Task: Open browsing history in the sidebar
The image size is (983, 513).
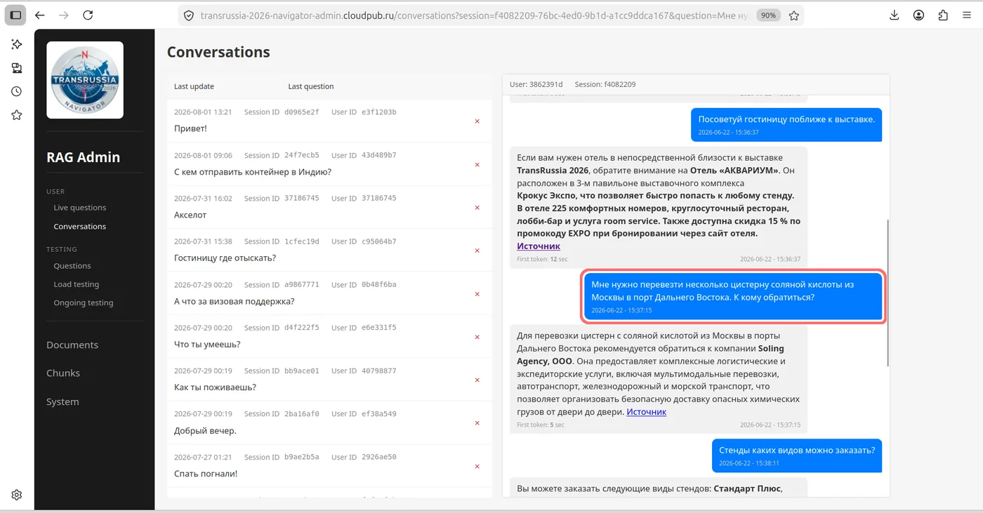Action: [x=17, y=91]
